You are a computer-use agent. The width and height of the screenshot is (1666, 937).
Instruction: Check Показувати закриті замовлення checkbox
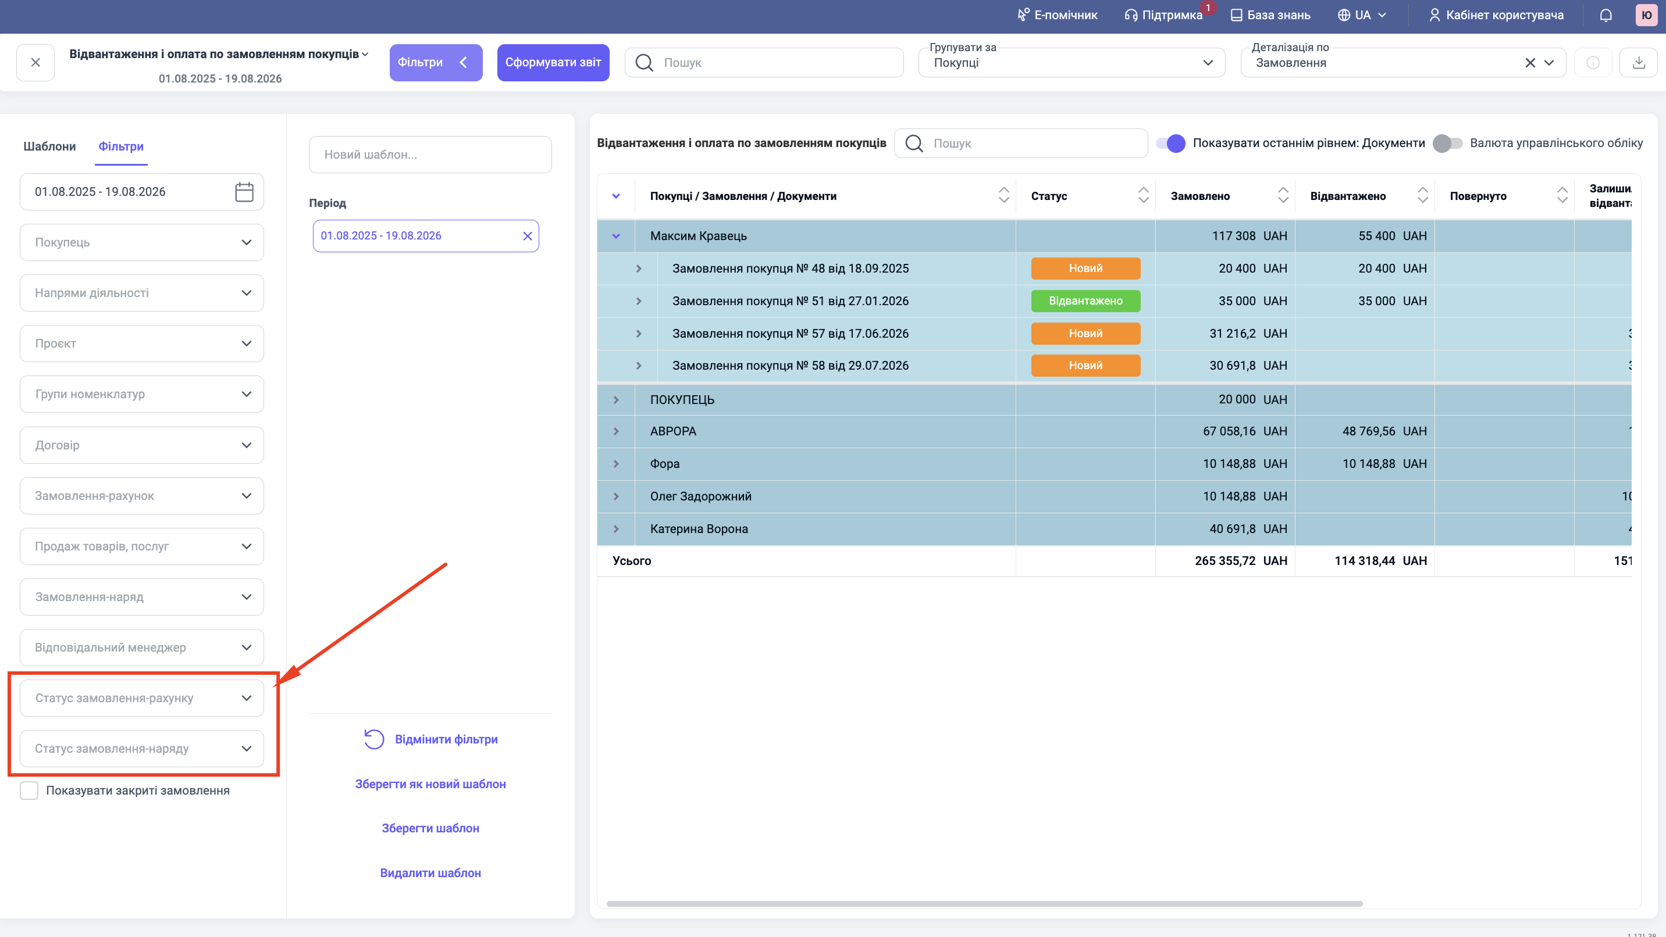[29, 791]
